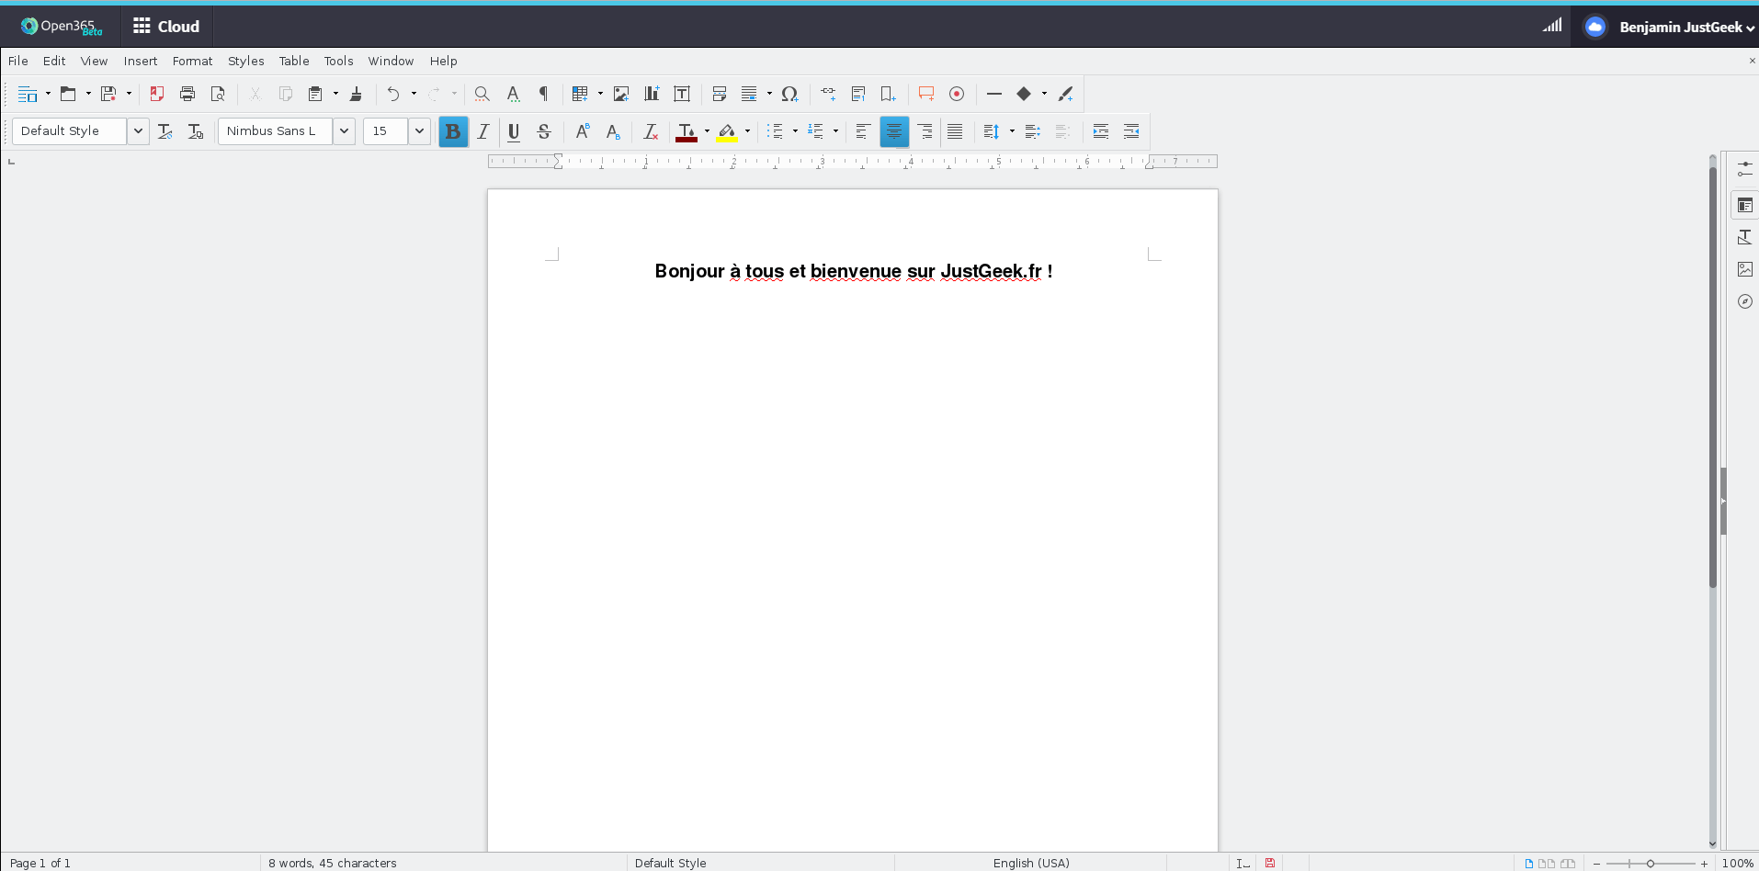Image resolution: width=1759 pixels, height=871 pixels.
Task: Toggle strikethrough formatting
Action: [x=544, y=131]
